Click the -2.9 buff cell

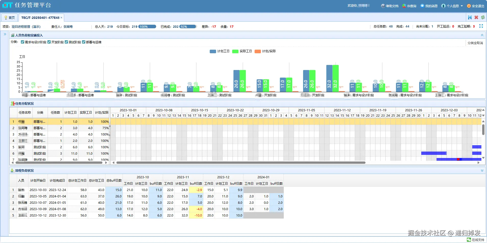(x=196, y=190)
